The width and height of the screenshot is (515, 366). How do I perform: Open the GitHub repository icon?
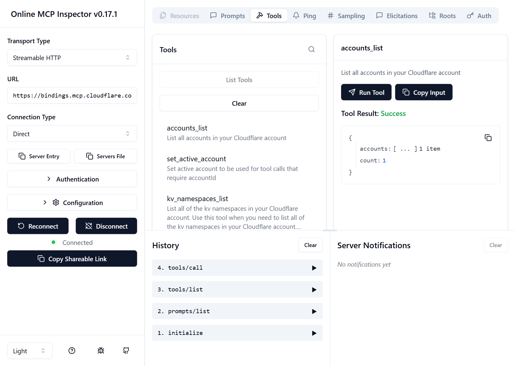point(126,351)
